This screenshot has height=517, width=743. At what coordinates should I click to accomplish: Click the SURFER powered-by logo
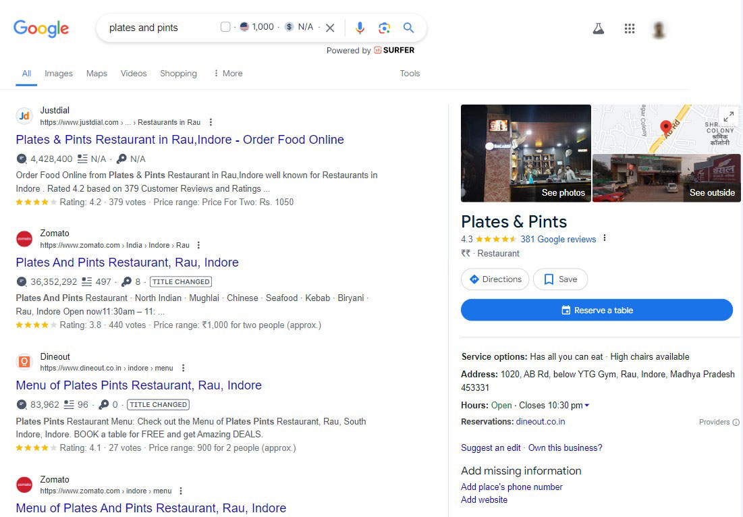[394, 50]
